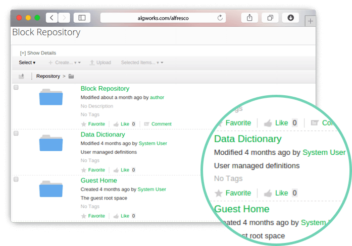Open the Data Dictionary folder link in the list
The image size is (352, 246).
[103, 135]
